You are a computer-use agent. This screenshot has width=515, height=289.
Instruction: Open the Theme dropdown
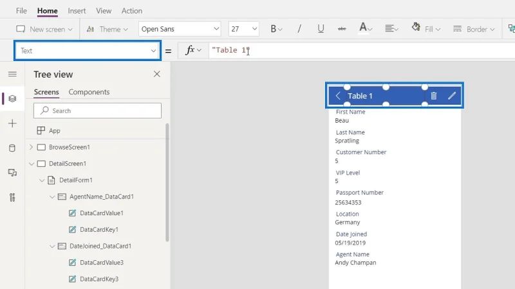(x=107, y=29)
